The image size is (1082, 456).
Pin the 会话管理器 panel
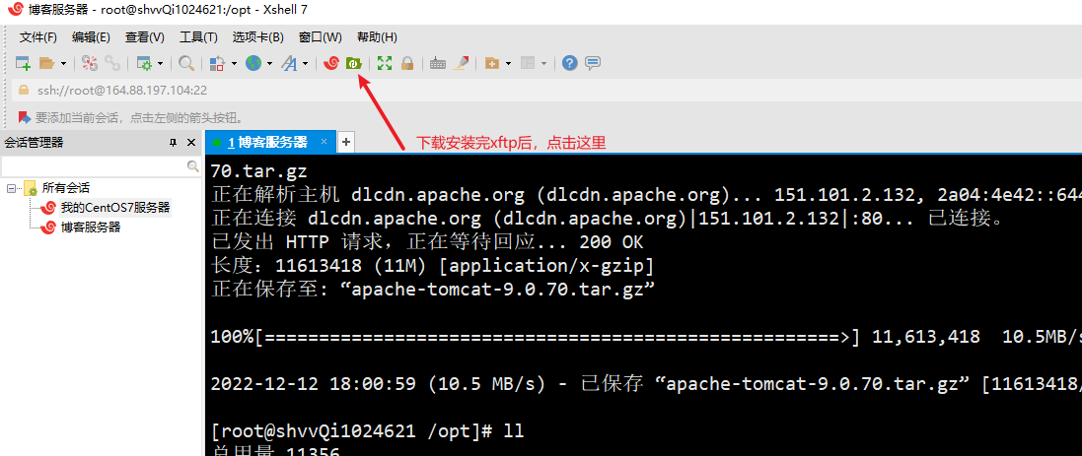(x=174, y=143)
